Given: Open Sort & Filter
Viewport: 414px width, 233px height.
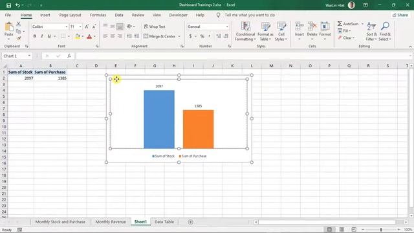Looking at the screenshot, I should (371, 32).
